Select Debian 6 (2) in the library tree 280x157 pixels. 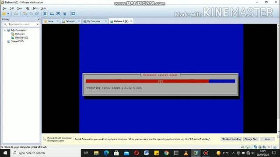point(21,38)
